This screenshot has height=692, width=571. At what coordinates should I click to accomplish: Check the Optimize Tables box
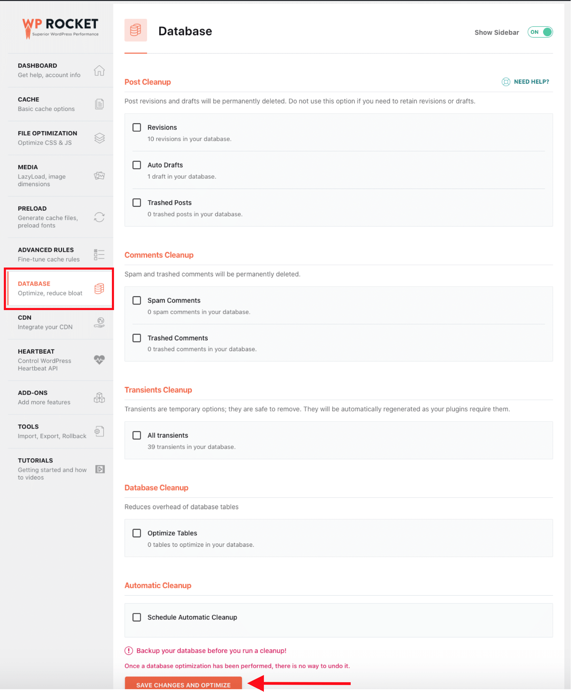pyautogui.click(x=137, y=533)
